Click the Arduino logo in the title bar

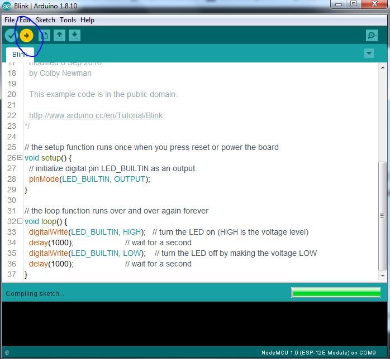pos(7,6)
